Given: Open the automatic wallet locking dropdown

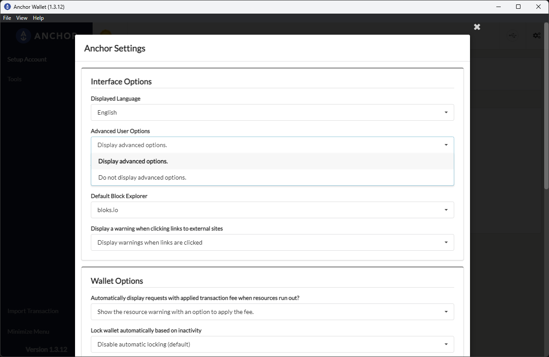Looking at the screenshot, I should (x=272, y=344).
